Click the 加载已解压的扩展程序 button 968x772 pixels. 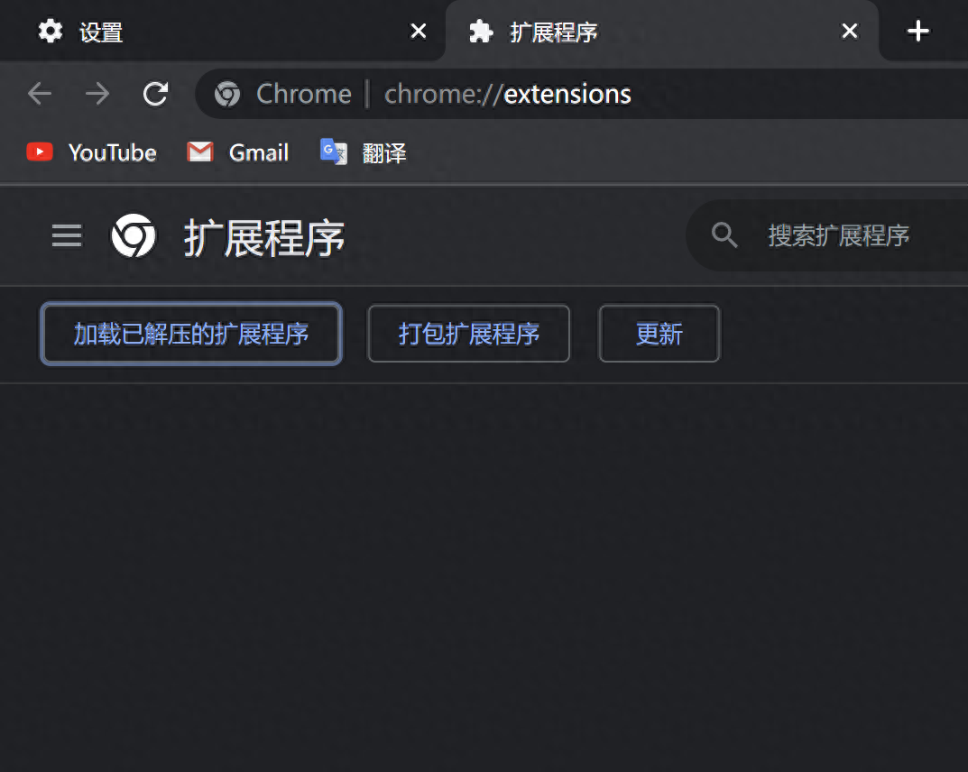(190, 334)
